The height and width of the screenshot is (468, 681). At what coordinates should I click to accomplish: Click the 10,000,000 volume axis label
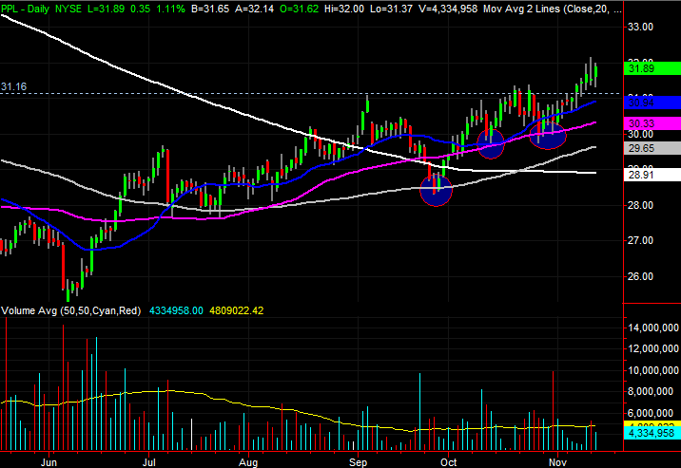[652, 370]
